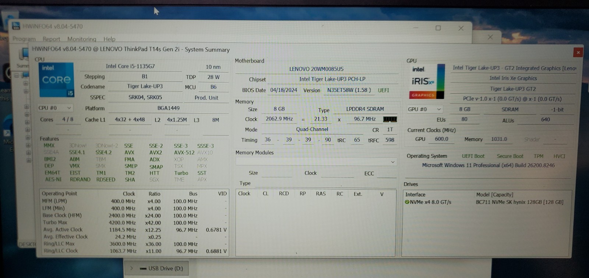Screen dimensions: 589x278
Task: Click the Microsoft Windows 11 Professional build text
Action: click(488, 165)
